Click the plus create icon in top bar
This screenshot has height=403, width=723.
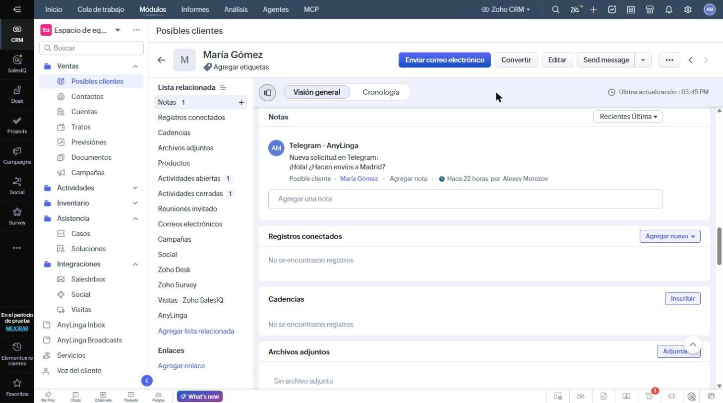(594, 9)
